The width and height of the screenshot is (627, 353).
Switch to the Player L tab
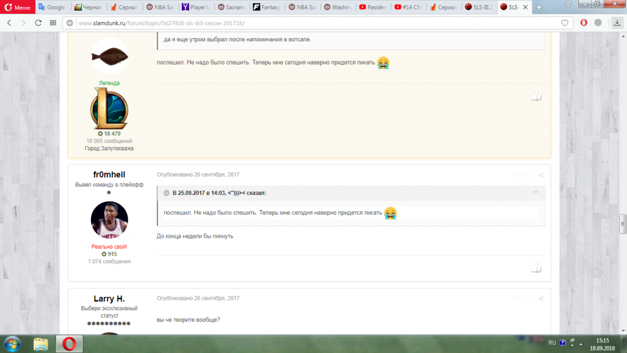[196, 8]
